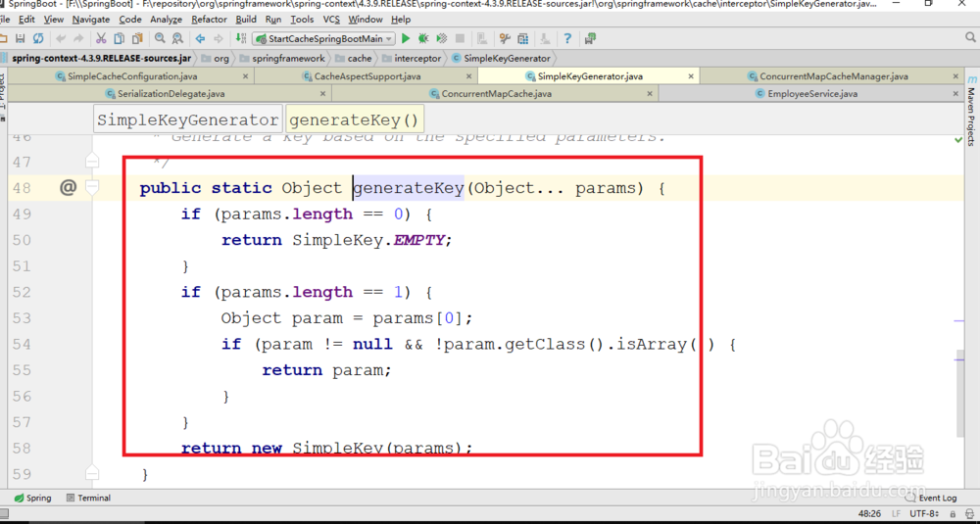The width and height of the screenshot is (980, 524).
Task: Open Settings with the wrench icon
Action: click(x=505, y=39)
